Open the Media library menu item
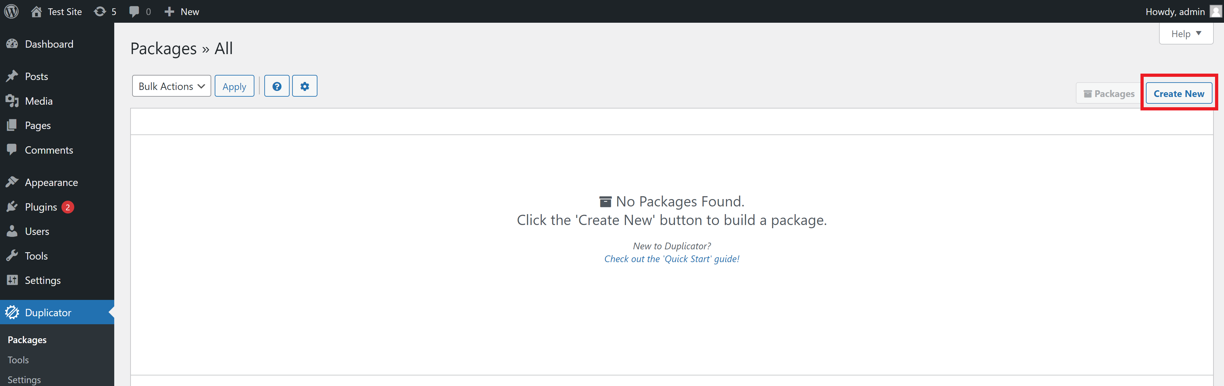The width and height of the screenshot is (1224, 386). click(x=38, y=101)
